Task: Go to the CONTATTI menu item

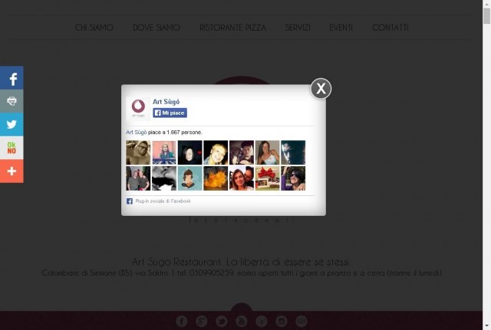Action: (x=390, y=28)
